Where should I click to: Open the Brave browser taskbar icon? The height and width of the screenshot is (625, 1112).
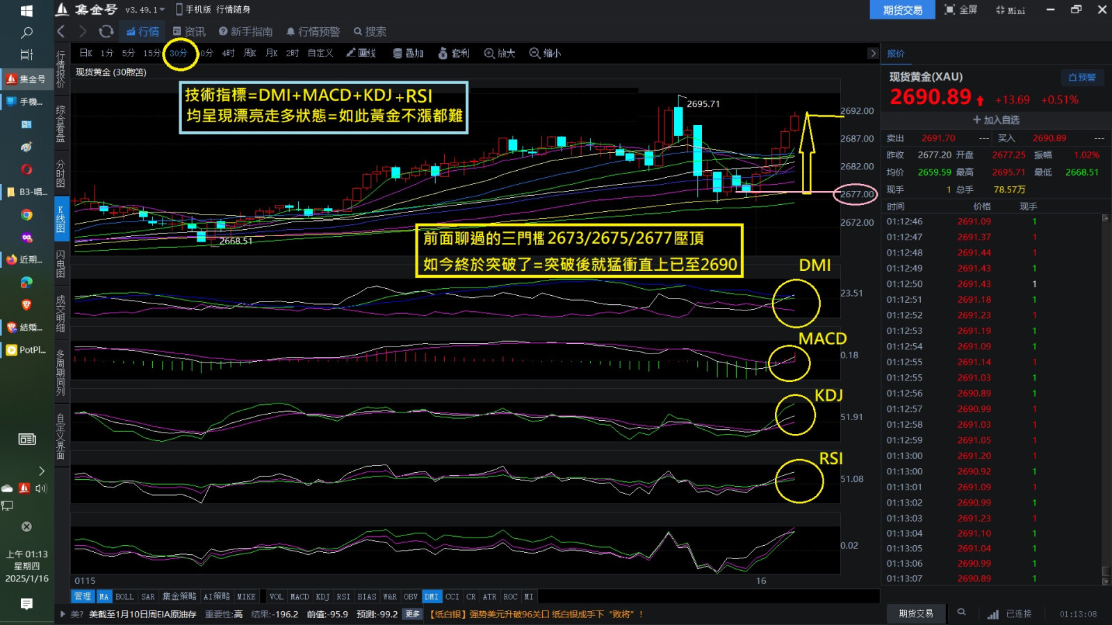point(26,305)
